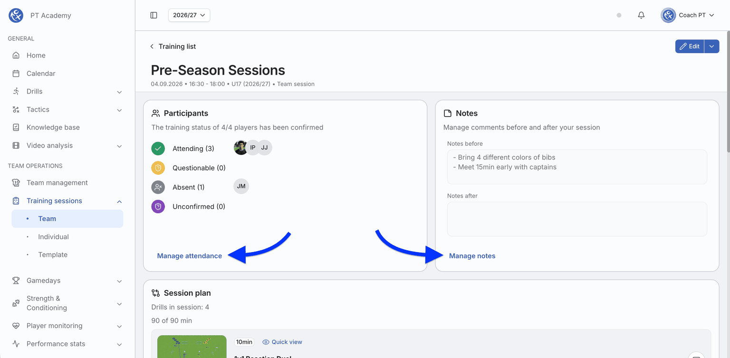Click the Team management jersey icon
This screenshot has height=358, width=730.
click(x=16, y=183)
